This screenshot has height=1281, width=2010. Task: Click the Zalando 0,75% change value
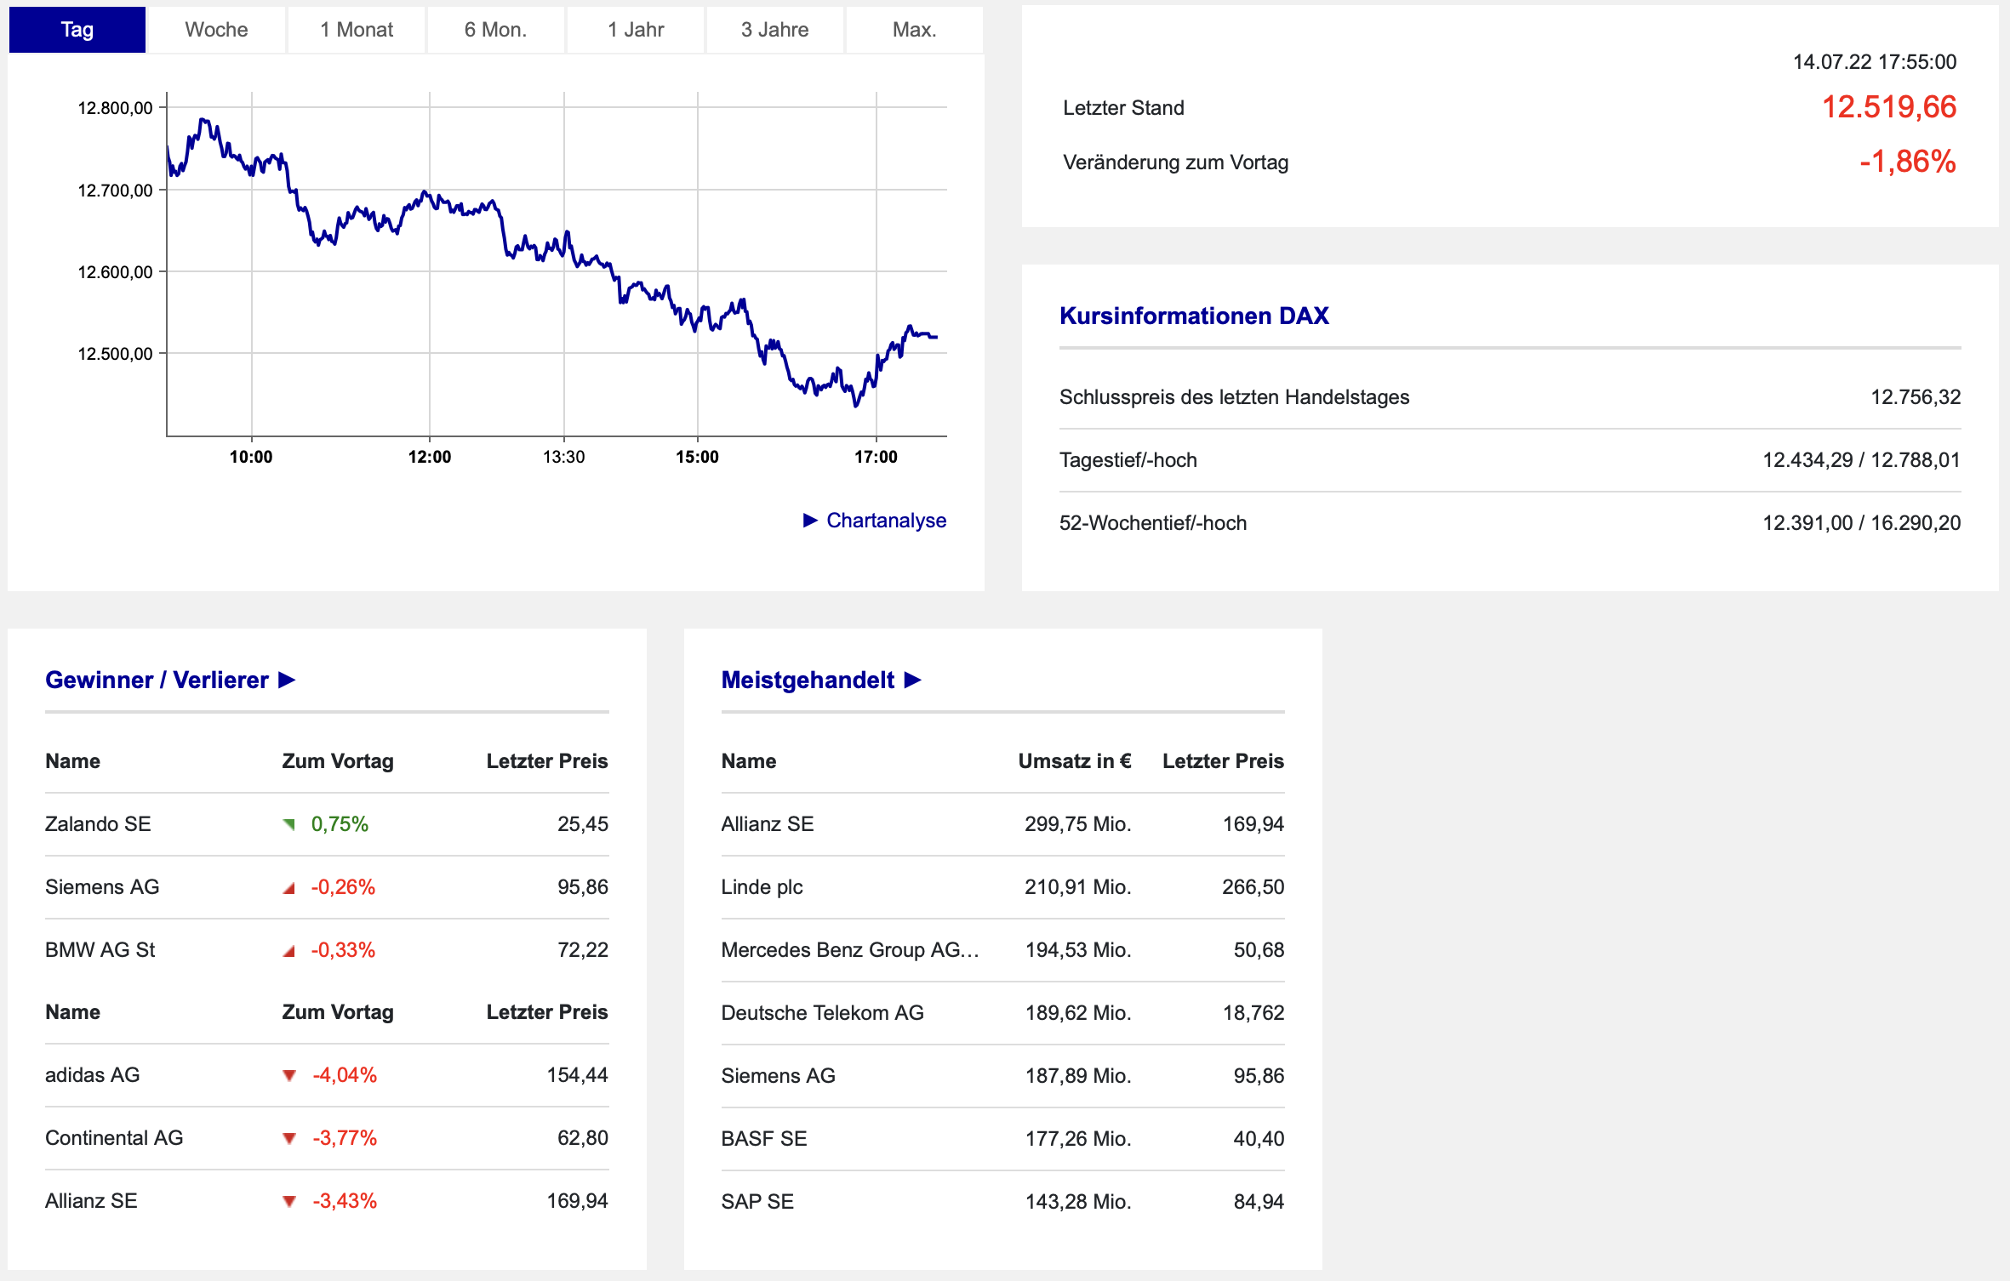tap(340, 824)
